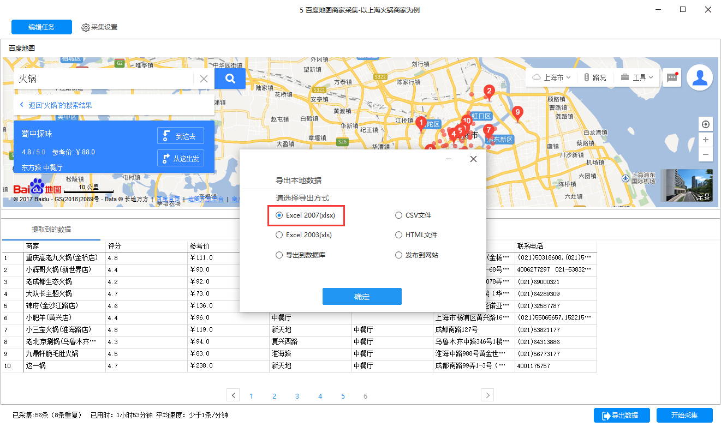721x427 pixels.
Task: Open data page 4
Action: 320,396
